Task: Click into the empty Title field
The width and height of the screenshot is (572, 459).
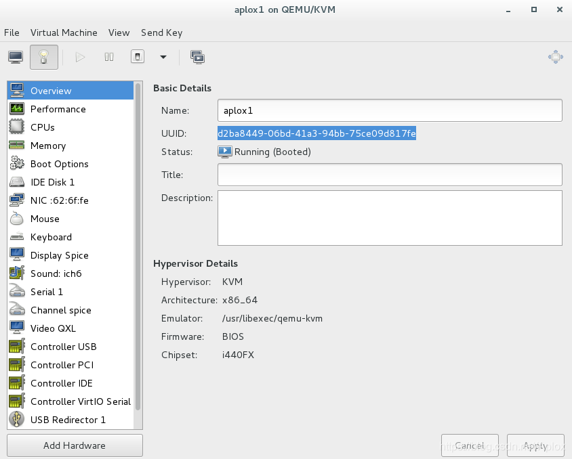Action: coord(390,175)
